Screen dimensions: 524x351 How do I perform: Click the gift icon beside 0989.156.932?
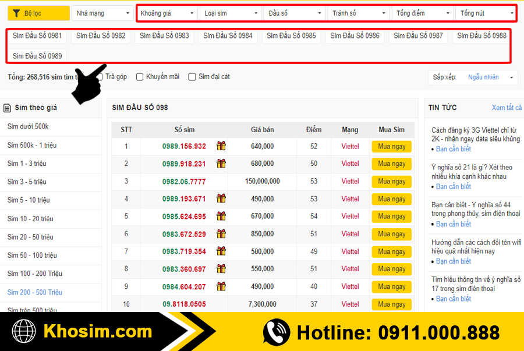click(x=221, y=146)
